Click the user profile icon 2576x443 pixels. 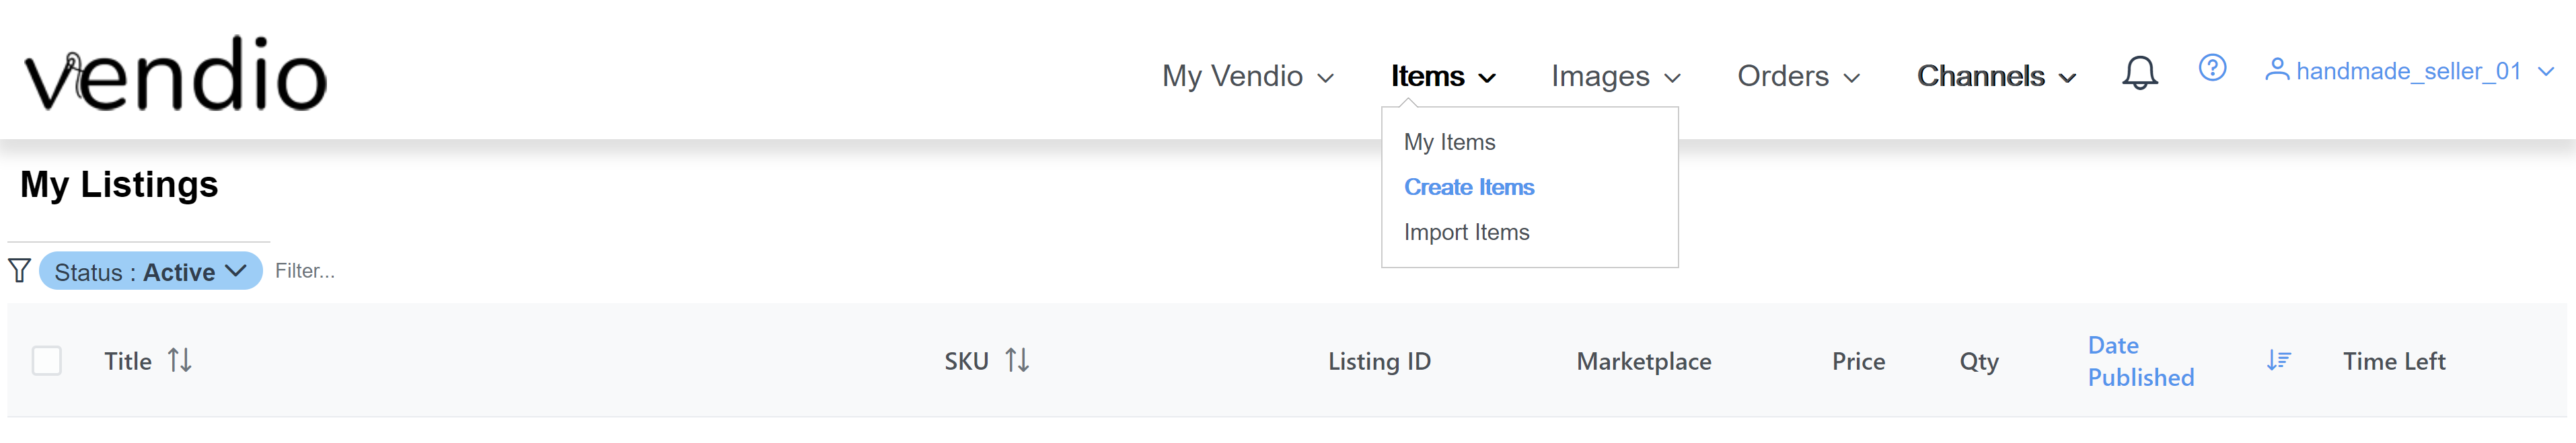click(2277, 69)
